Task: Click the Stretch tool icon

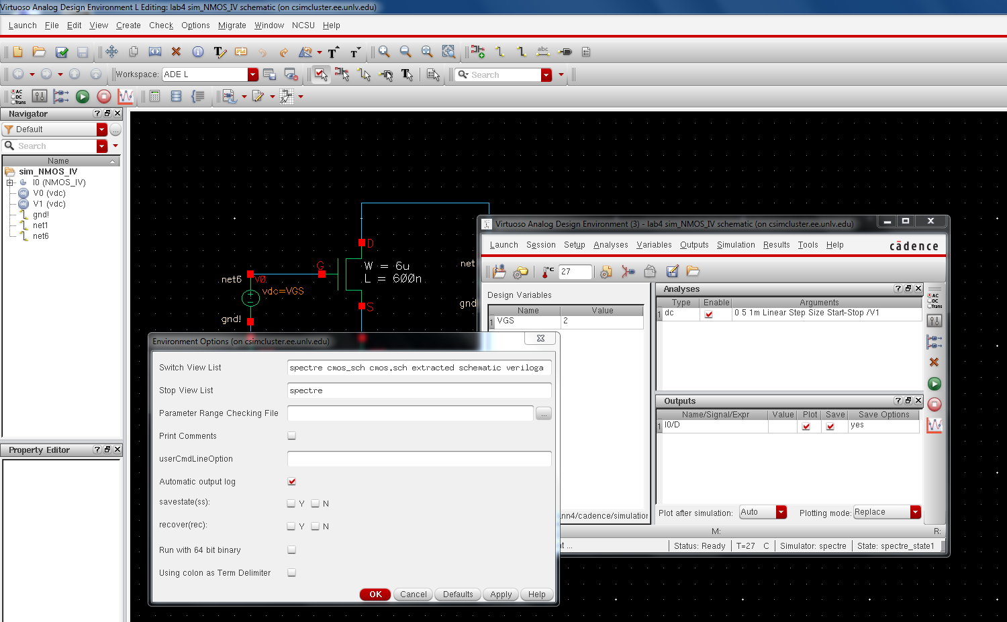Action: [155, 52]
